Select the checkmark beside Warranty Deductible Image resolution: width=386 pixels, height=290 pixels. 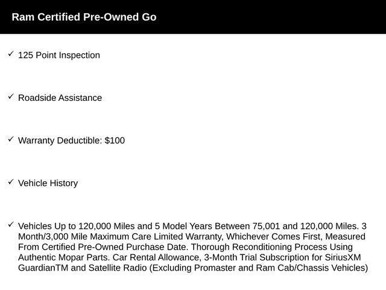tap(11, 140)
